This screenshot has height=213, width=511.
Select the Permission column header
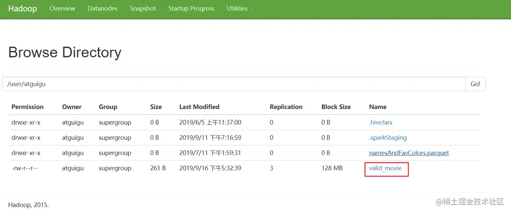28,107
